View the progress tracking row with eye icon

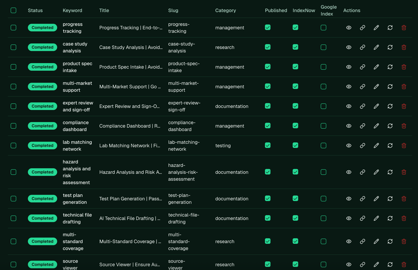point(348,28)
